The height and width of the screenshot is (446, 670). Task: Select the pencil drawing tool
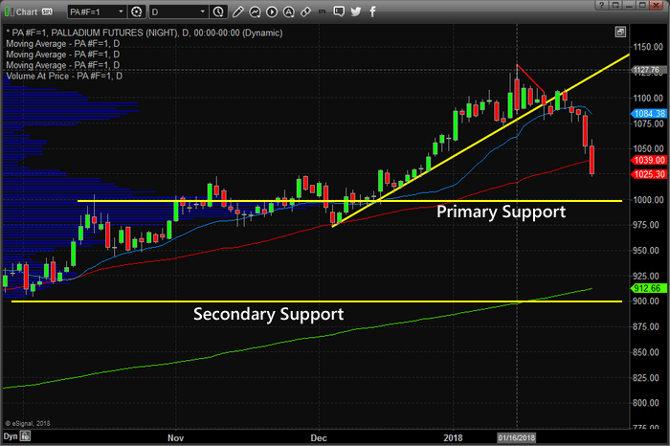pos(238,11)
